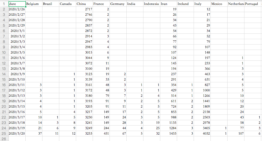Select Netherlands value 77
This screenshot has width=262, height=141.
pos(236,128)
